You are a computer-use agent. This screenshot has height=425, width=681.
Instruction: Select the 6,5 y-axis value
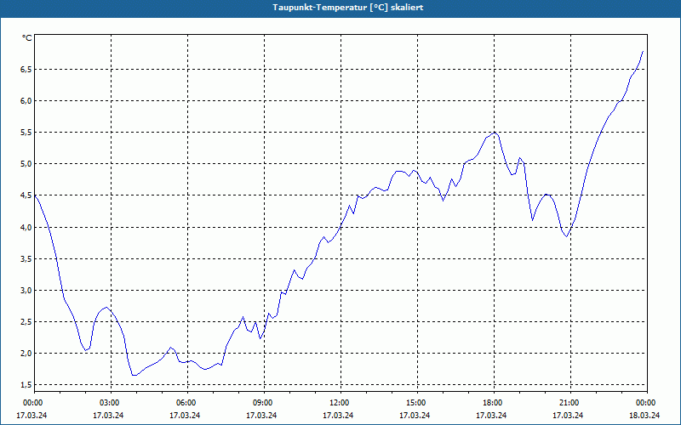click(26, 70)
